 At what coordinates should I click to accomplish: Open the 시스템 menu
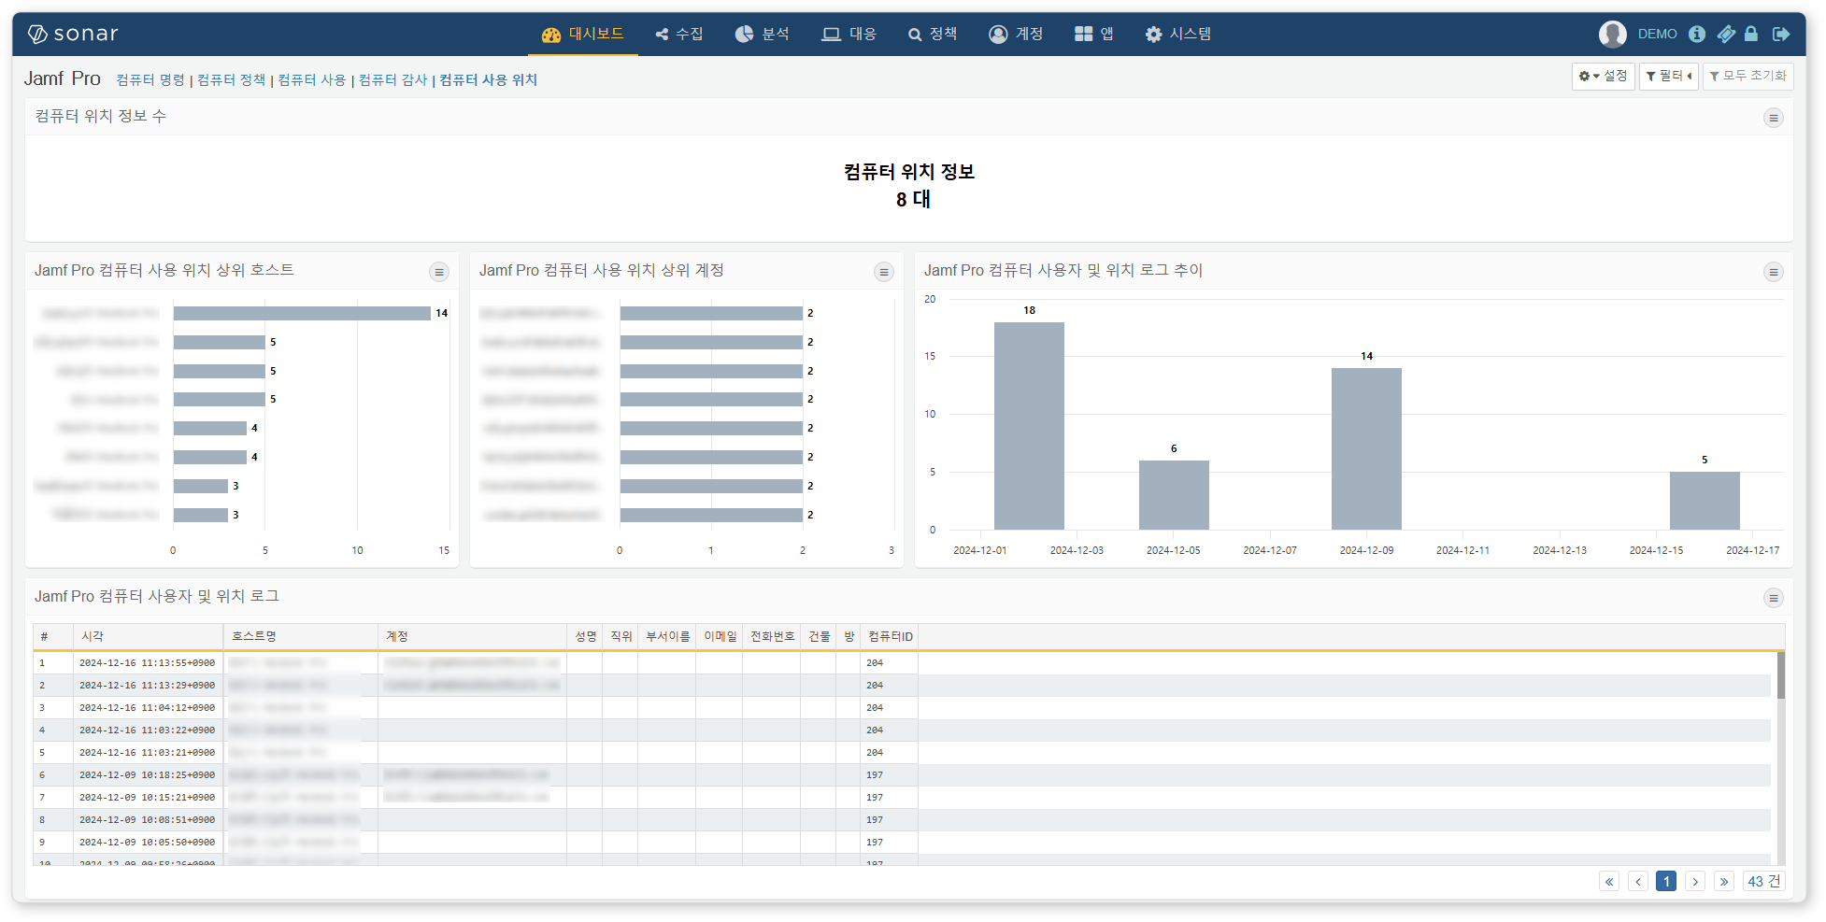(1178, 34)
